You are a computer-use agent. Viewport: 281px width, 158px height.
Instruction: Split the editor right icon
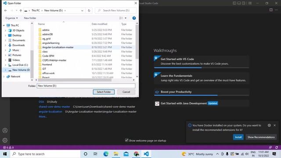point(271,10)
